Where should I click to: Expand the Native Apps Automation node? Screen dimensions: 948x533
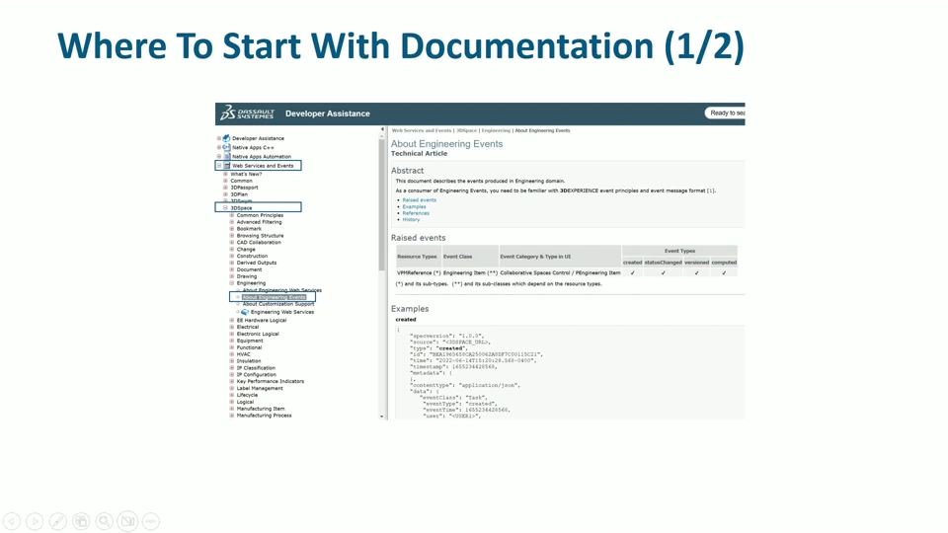click(x=219, y=157)
